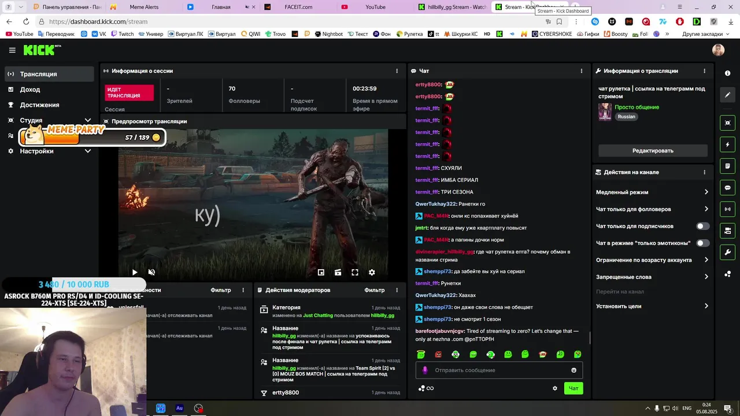Viewport: 740px width, 416px height.
Task: Open Moderator actions panel three-dot menu
Action: (x=397, y=290)
